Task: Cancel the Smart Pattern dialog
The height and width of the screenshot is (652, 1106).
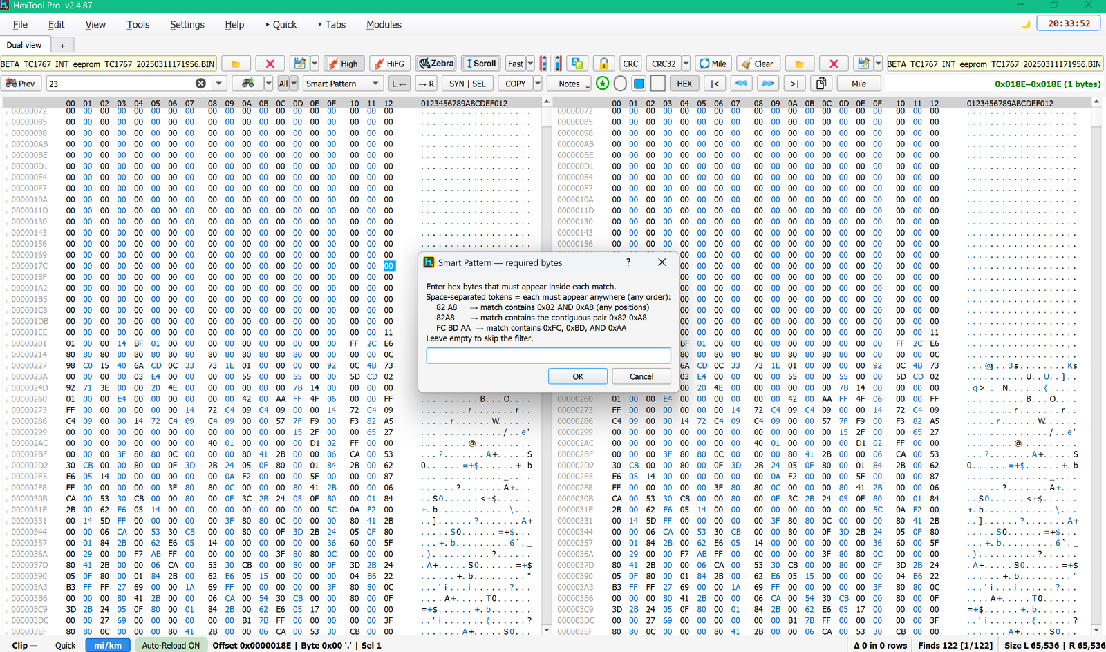Action: click(x=641, y=376)
